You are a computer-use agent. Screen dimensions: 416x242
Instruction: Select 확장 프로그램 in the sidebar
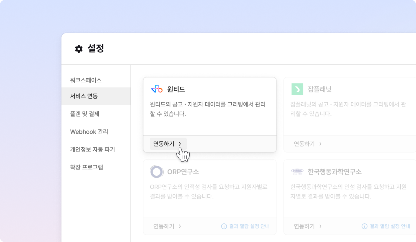click(x=87, y=167)
